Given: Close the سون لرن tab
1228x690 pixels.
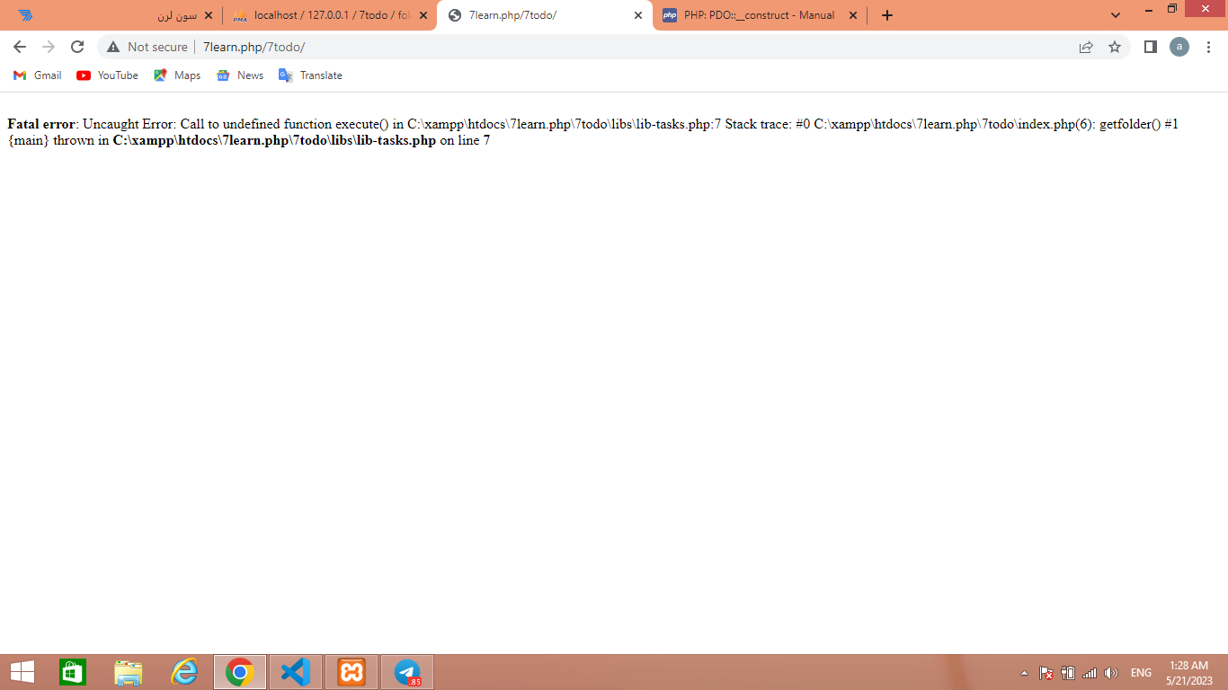Looking at the screenshot, I should pyautogui.click(x=209, y=15).
